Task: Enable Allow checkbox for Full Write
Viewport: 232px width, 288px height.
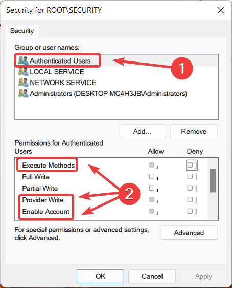Action: pos(152,176)
